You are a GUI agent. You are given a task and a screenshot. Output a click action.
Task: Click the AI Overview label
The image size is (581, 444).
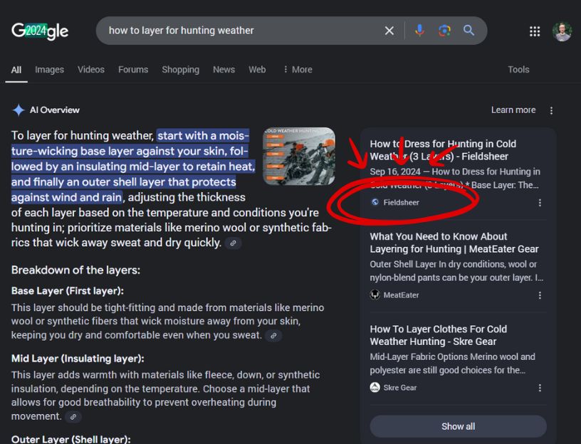pyautogui.click(x=54, y=110)
